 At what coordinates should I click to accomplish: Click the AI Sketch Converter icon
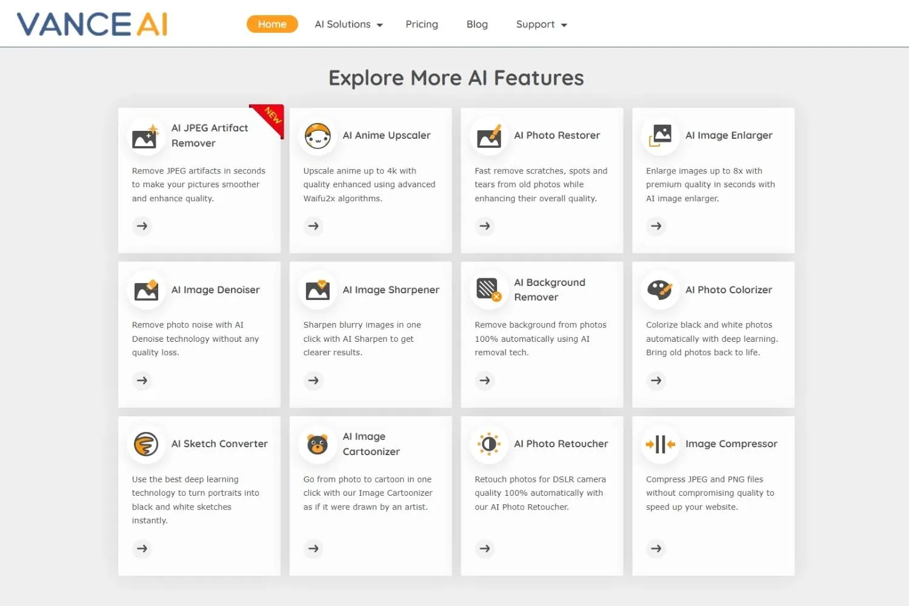point(145,444)
